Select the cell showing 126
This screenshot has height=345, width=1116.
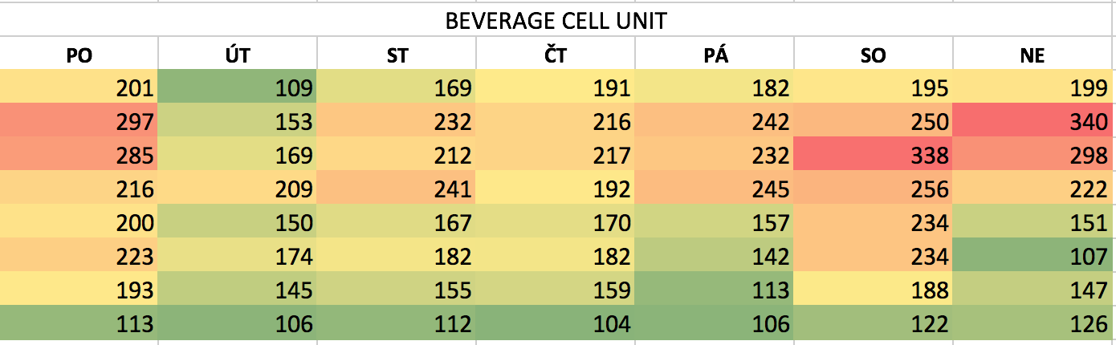tap(1034, 323)
